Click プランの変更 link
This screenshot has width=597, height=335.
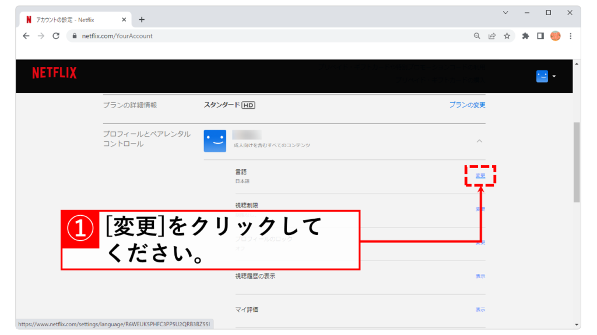click(467, 105)
